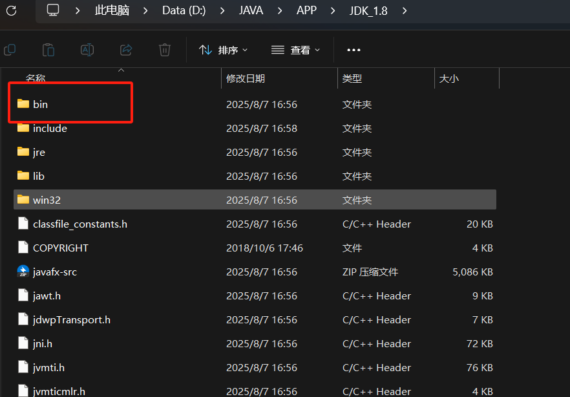This screenshot has height=397, width=570.
Task: Click the COPYRIGHT file name
Action: (60, 248)
